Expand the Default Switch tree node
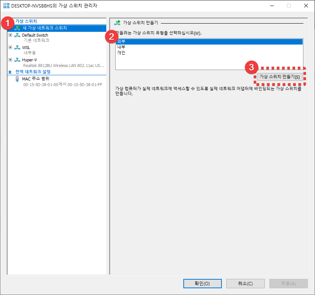Viewport: 315px width, 295px height. pos(10,35)
